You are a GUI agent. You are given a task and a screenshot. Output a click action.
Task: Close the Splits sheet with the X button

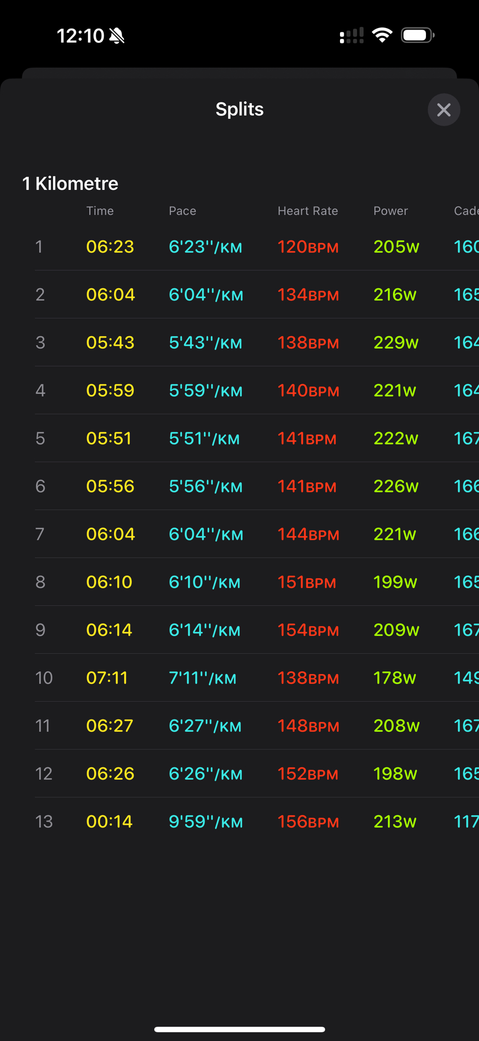[444, 110]
